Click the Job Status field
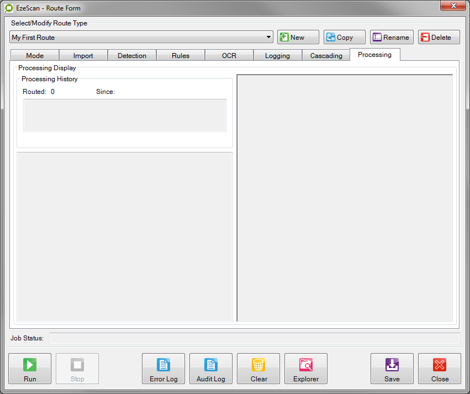Screen dimensions: 470x394 [x=255, y=338]
